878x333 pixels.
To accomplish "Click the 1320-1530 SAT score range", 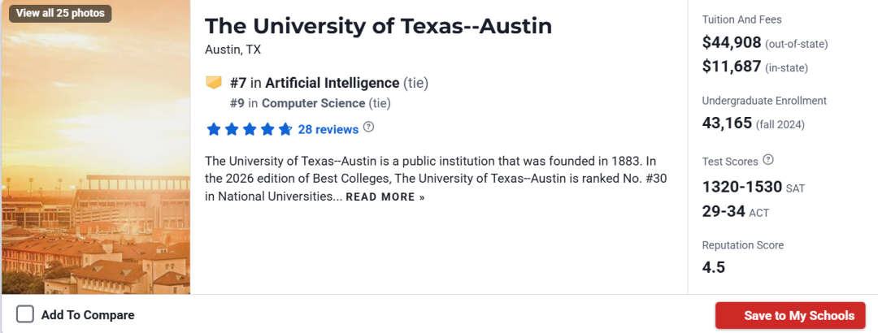I will coord(741,187).
